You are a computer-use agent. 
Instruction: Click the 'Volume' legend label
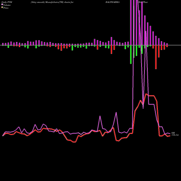pos(7,5)
